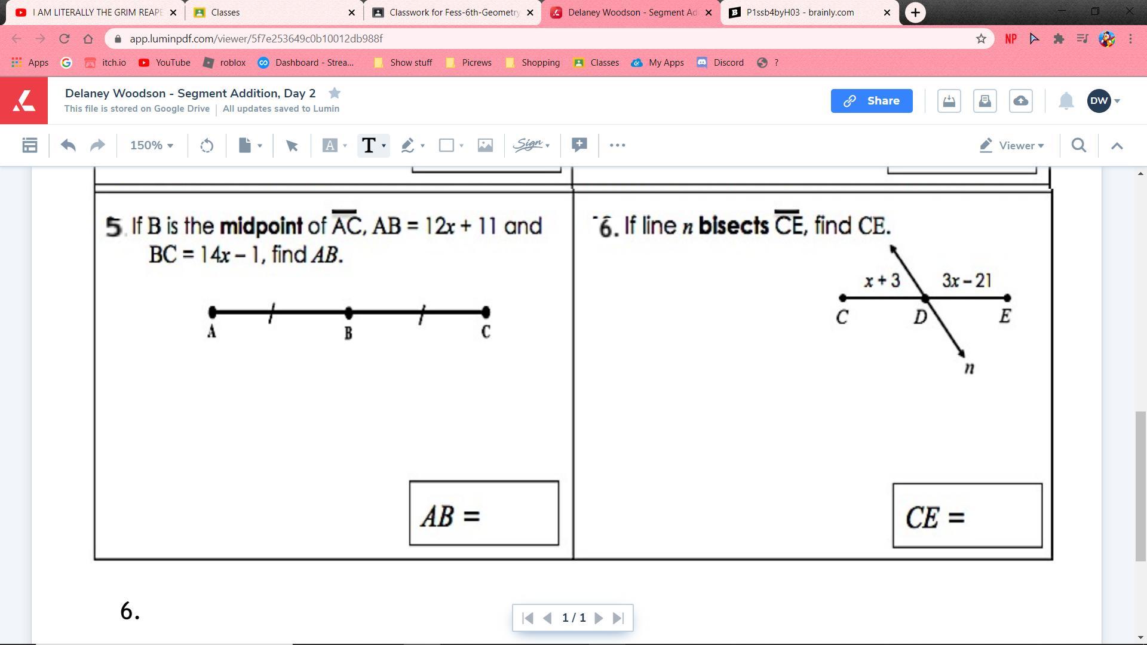
Task: Add a comment with speech bubble icon
Action: (x=579, y=145)
